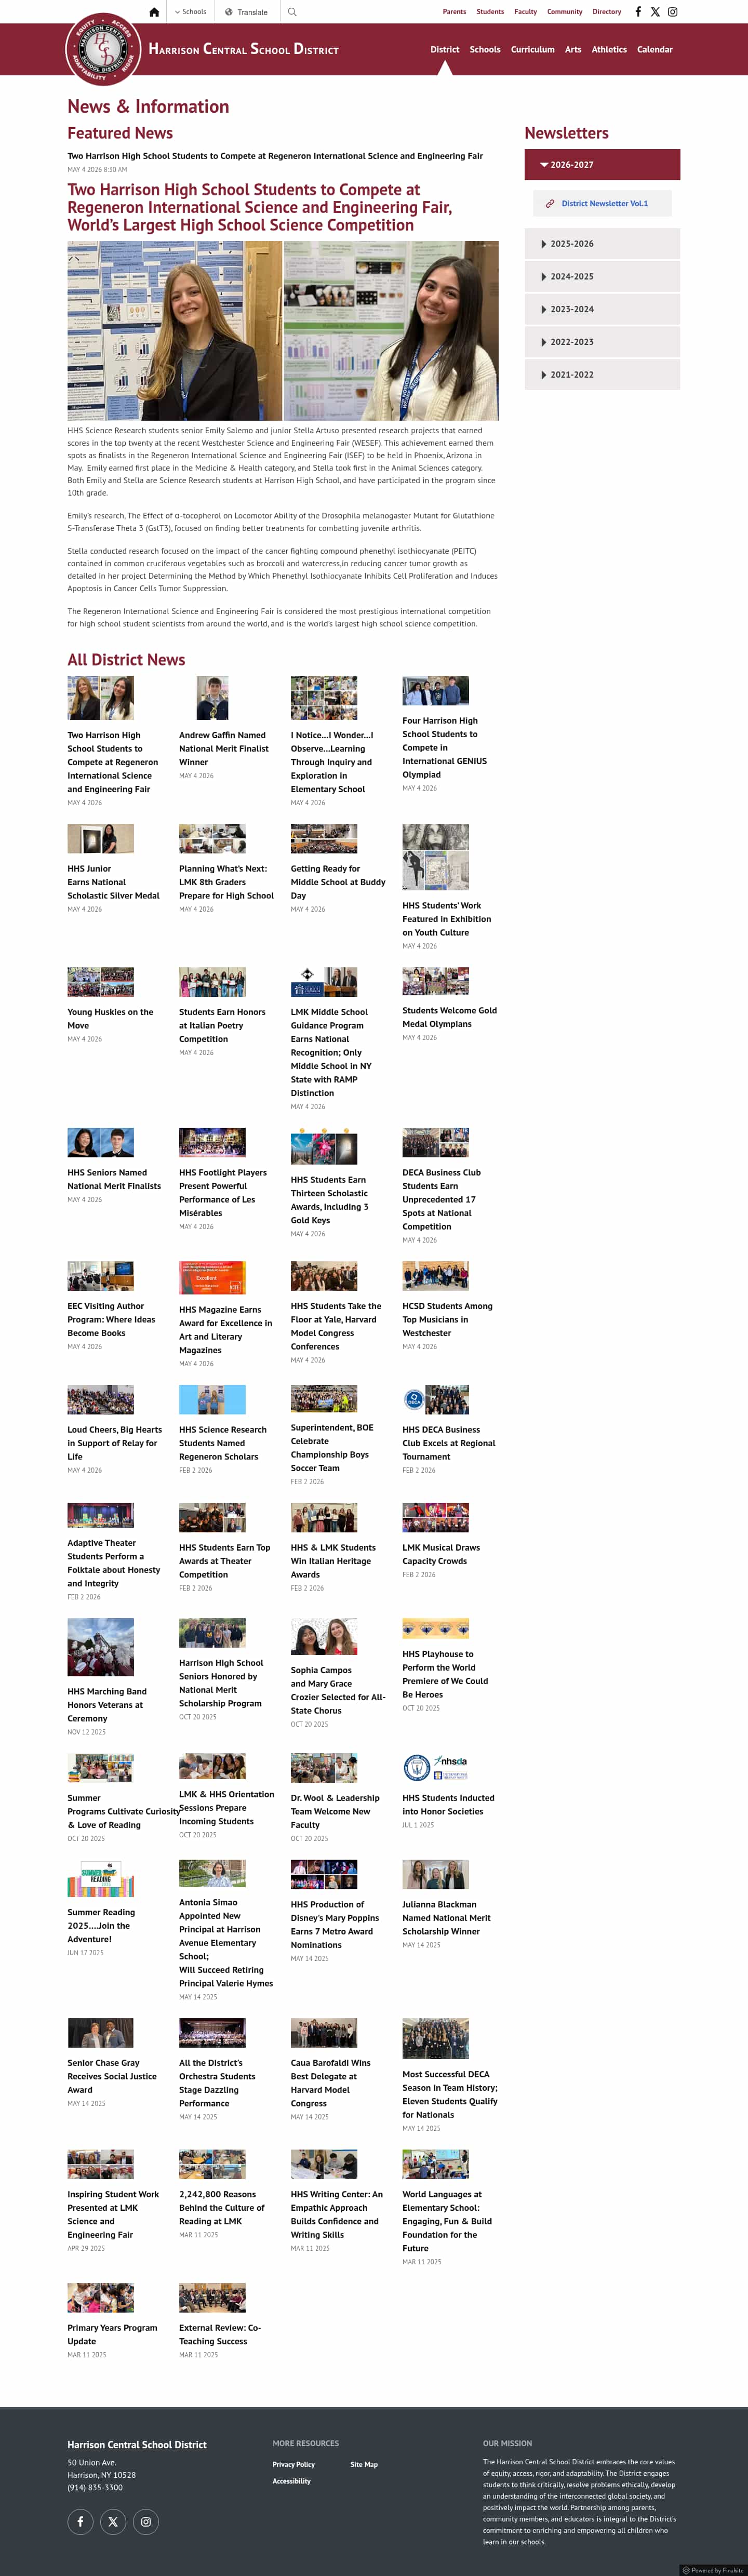This screenshot has width=748, height=2576.
Task: Open the featured science fair photo
Action: click(283, 331)
